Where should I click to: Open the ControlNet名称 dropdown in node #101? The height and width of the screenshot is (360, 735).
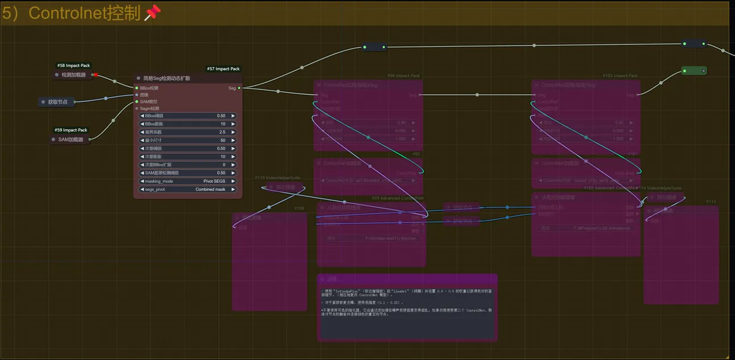point(586,181)
